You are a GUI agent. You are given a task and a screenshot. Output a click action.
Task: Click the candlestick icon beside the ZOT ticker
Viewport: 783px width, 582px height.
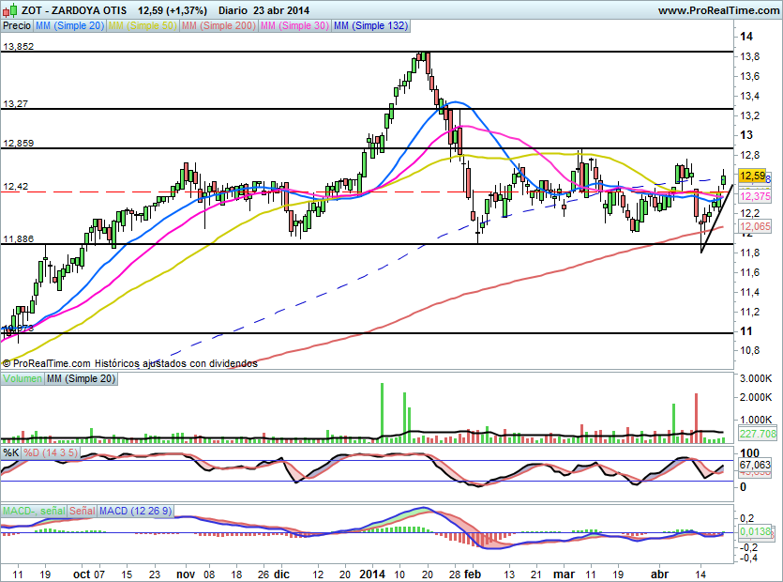coord(9,10)
